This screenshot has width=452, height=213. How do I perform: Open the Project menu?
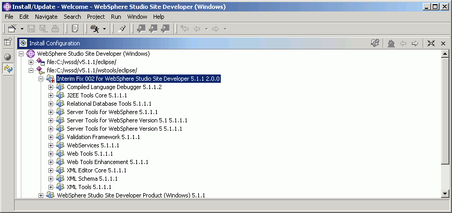[96, 17]
